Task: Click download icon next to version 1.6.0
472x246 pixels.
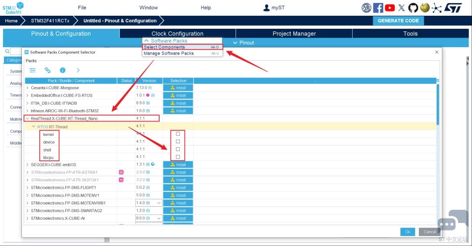Action: (148, 111)
